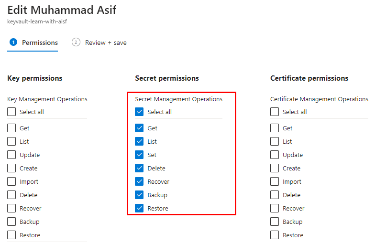Check Select all under Certificate permissions
This screenshot has width=375, height=243.
pyautogui.click(x=275, y=112)
